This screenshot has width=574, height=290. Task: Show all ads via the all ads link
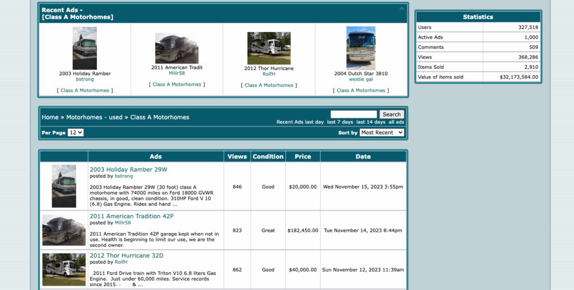tap(396, 122)
